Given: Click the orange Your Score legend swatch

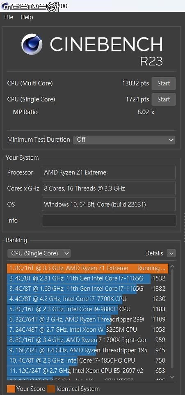Looking at the screenshot, I should 11,389.
